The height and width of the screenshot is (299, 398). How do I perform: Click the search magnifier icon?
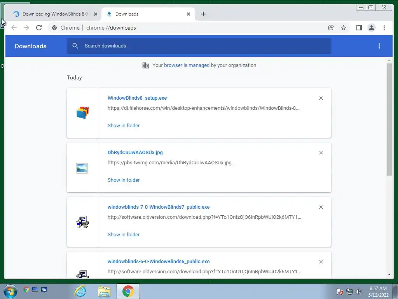[x=75, y=46]
